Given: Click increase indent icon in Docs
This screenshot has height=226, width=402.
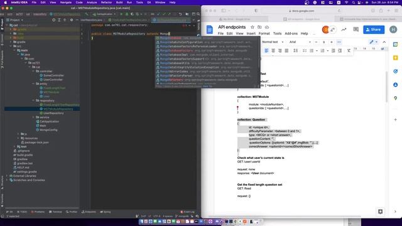Looking at the screenshot, I should click(340, 51).
